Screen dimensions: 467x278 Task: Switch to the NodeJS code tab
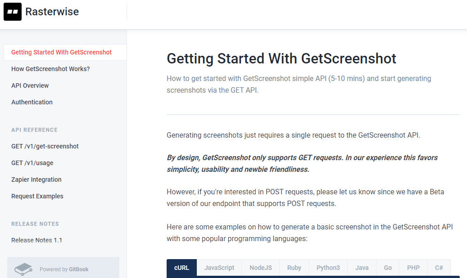click(261, 268)
